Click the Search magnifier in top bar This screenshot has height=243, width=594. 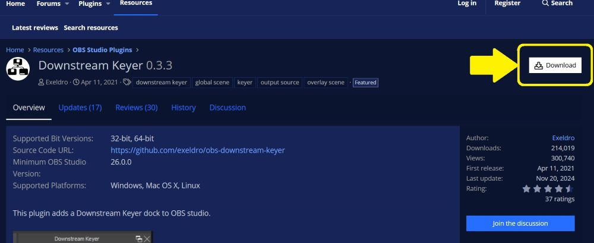(x=545, y=3)
